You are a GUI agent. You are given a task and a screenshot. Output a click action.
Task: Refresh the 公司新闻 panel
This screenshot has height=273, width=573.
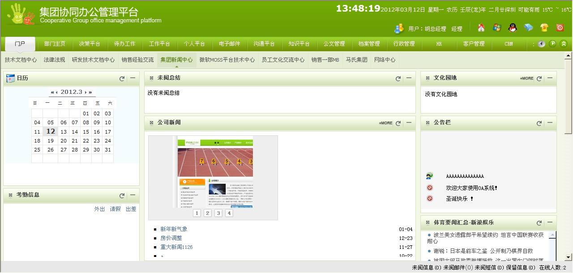pyautogui.click(x=398, y=123)
